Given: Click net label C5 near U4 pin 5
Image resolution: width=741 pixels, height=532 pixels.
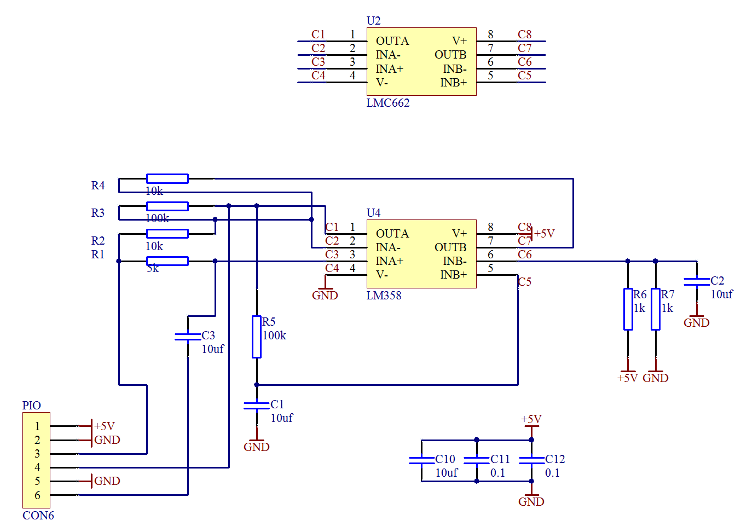Looking at the screenshot, I should [525, 282].
